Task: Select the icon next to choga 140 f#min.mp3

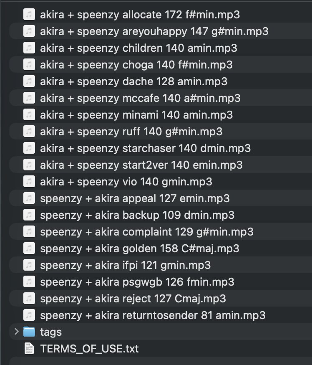Action: [x=29, y=64]
